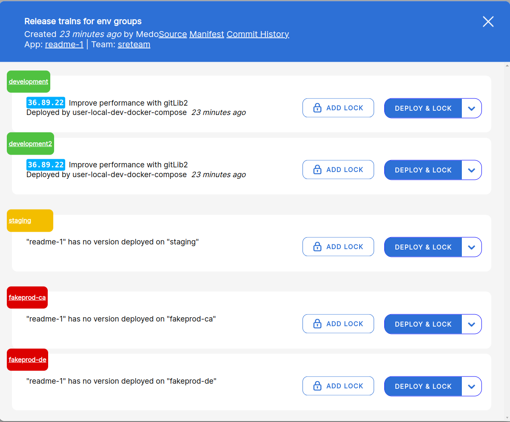The height and width of the screenshot is (422, 510).
Task: Click lock icon in development2 Add Lock
Action: pyautogui.click(x=317, y=170)
